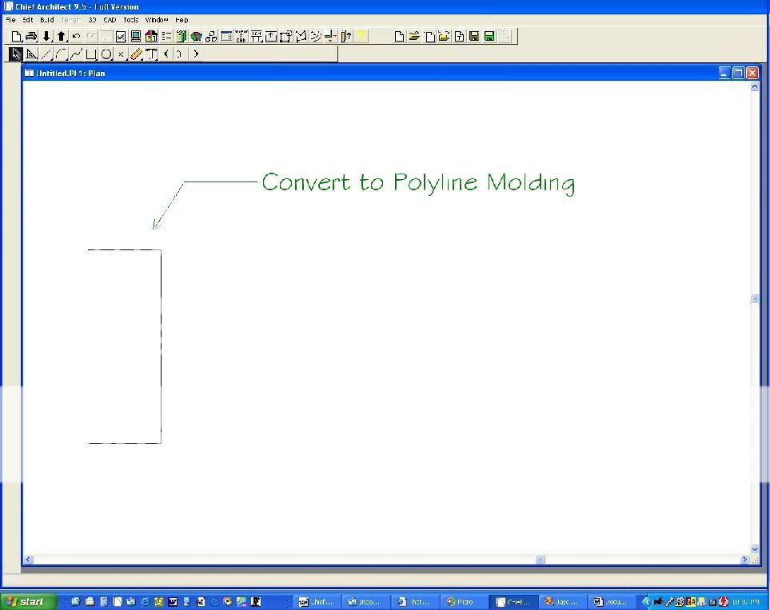Click the Windows Start button

(x=29, y=601)
